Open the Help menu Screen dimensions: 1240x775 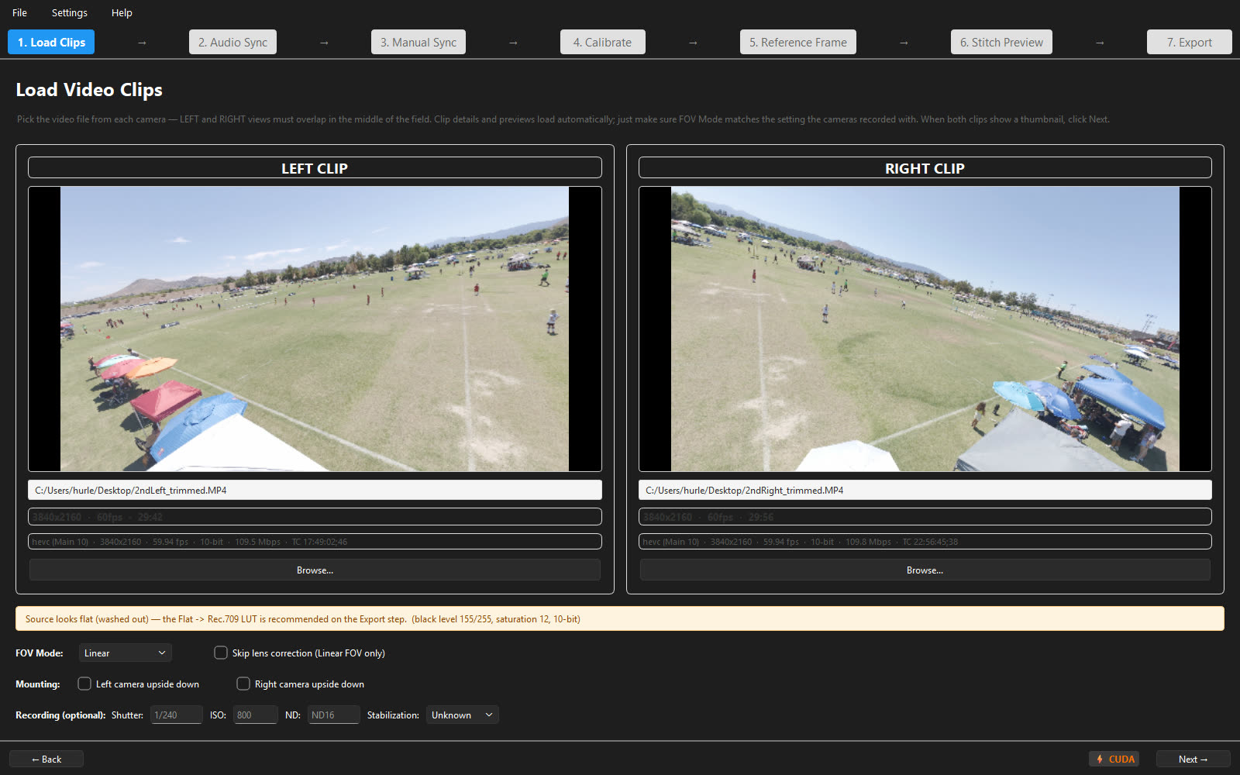pyautogui.click(x=122, y=12)
